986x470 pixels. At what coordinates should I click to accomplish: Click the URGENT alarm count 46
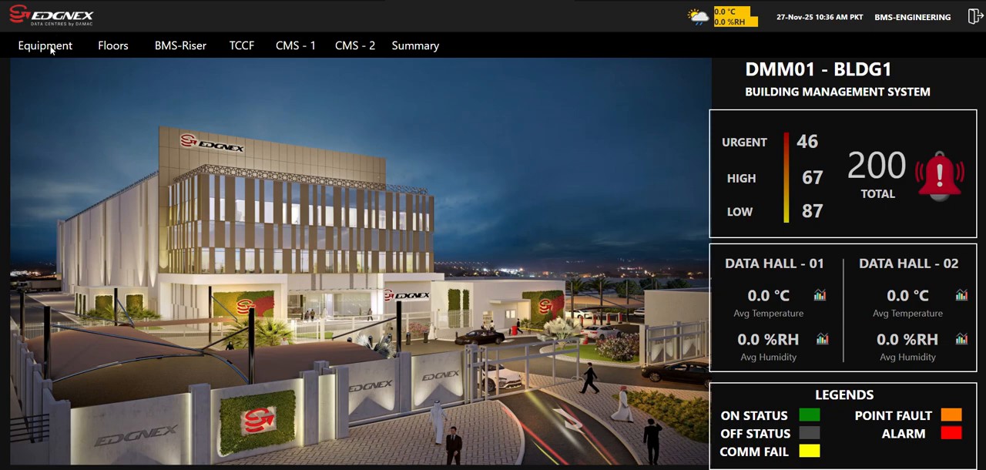(807, 141)
